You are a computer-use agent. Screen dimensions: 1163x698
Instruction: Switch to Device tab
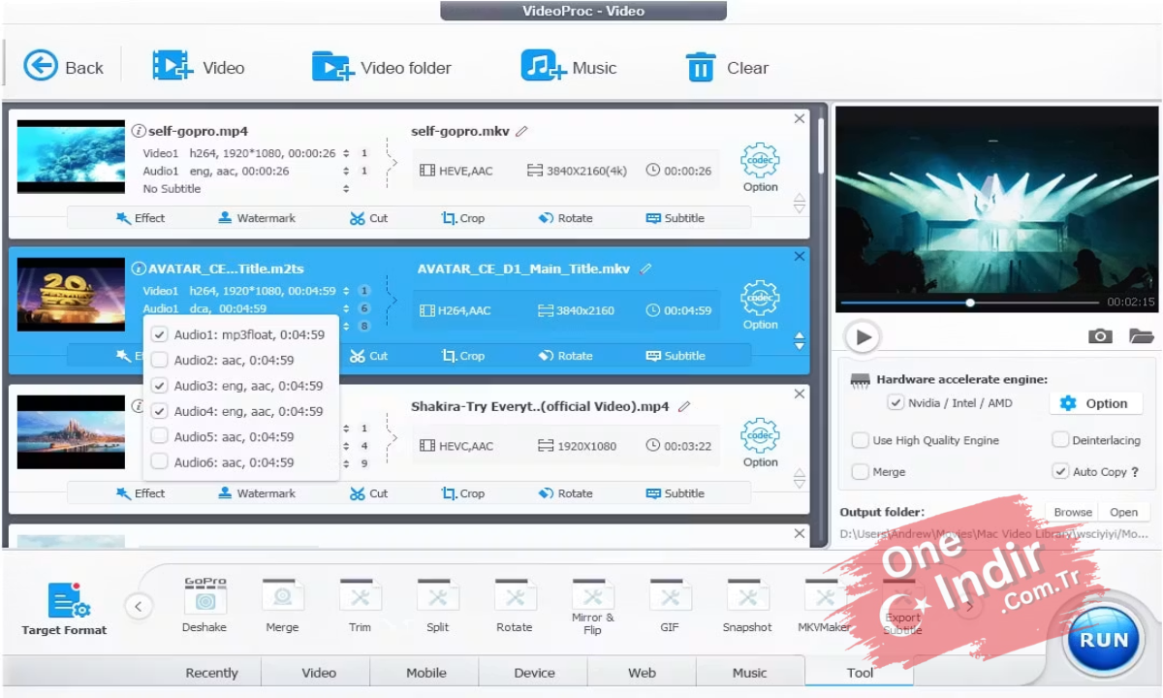point(534,672)
